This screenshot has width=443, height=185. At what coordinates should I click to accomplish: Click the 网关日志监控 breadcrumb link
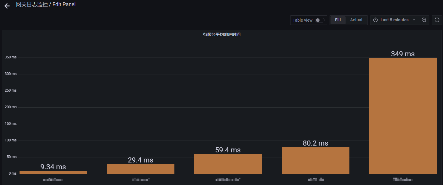(x=32, y=4)
